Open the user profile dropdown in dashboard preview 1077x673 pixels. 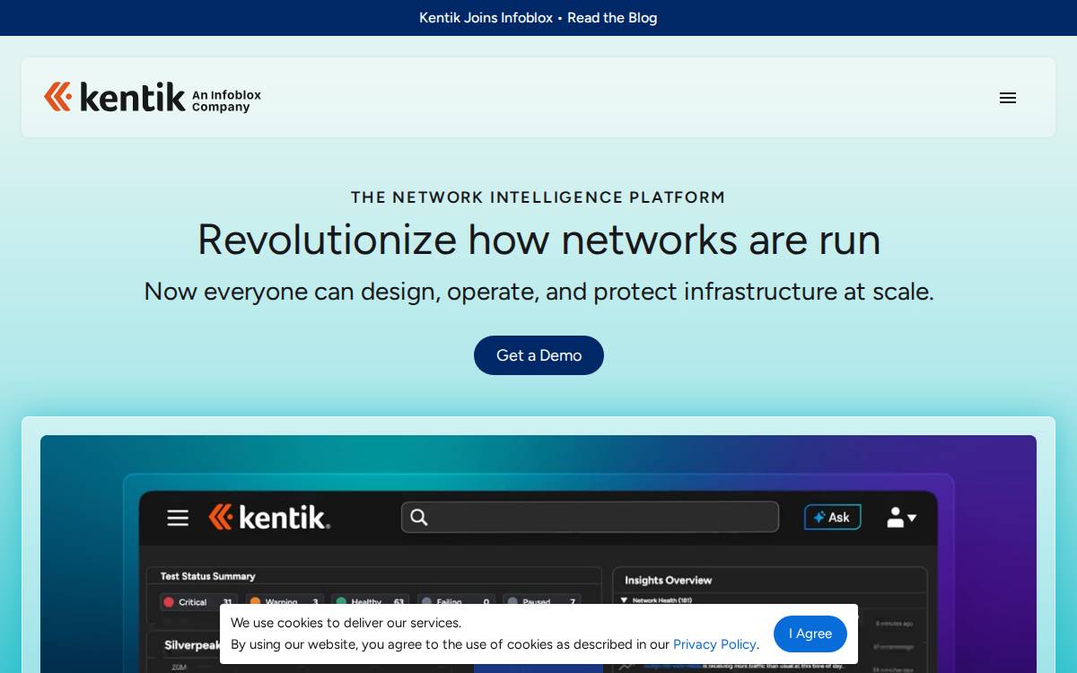point(901,517)
